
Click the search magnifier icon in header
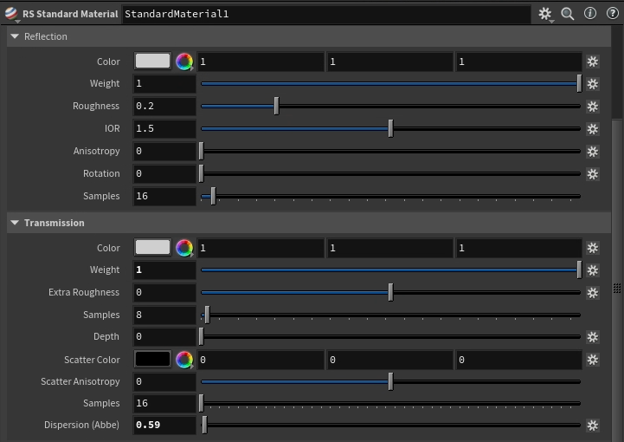[568, 14]
